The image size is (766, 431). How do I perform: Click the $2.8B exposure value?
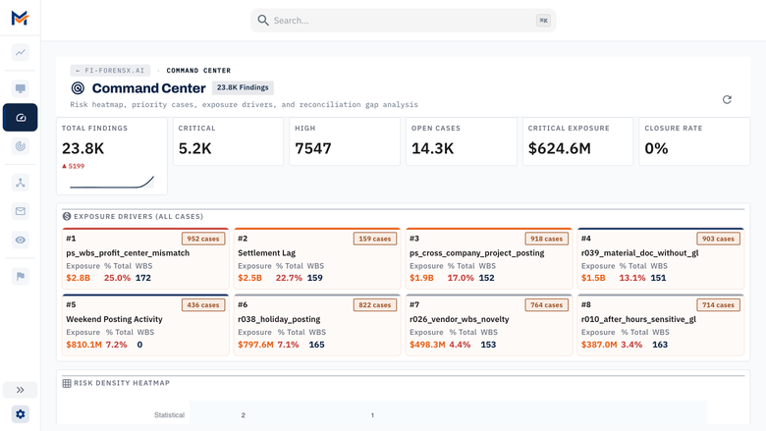point(79,278)
